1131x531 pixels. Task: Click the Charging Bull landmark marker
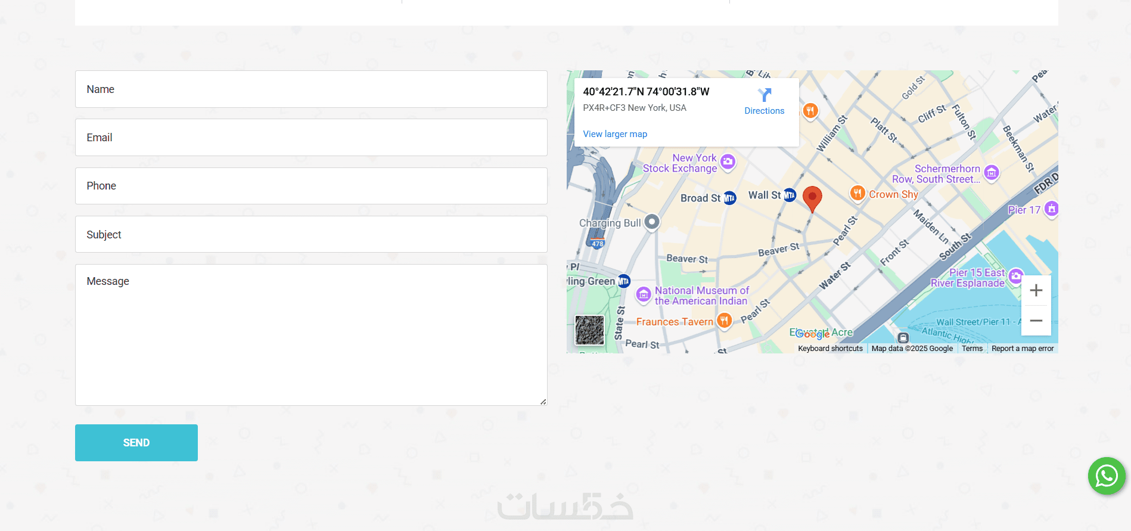[652, 222]
